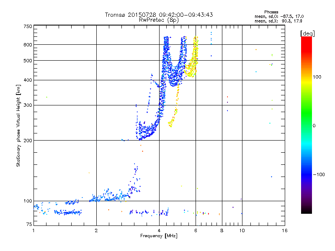Click the '100' colorbar tick label
This screenshot has width=335, height=251.
[317, 77]
